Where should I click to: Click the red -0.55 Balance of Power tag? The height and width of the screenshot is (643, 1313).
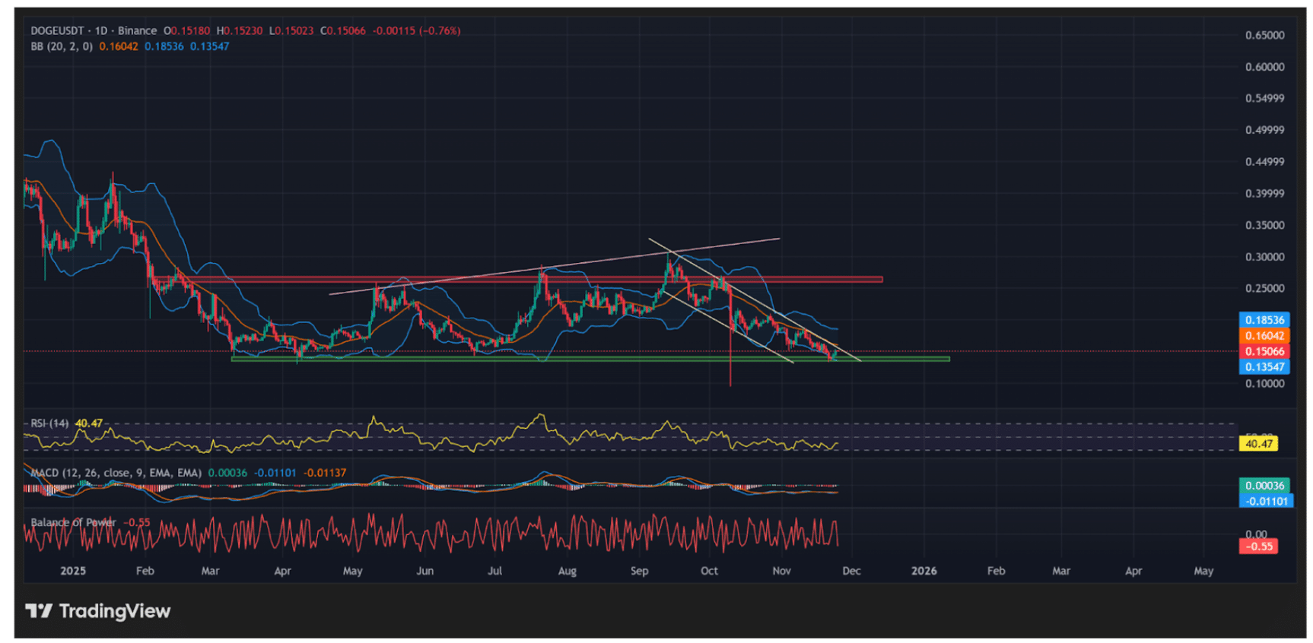(x=1258, y=546)
